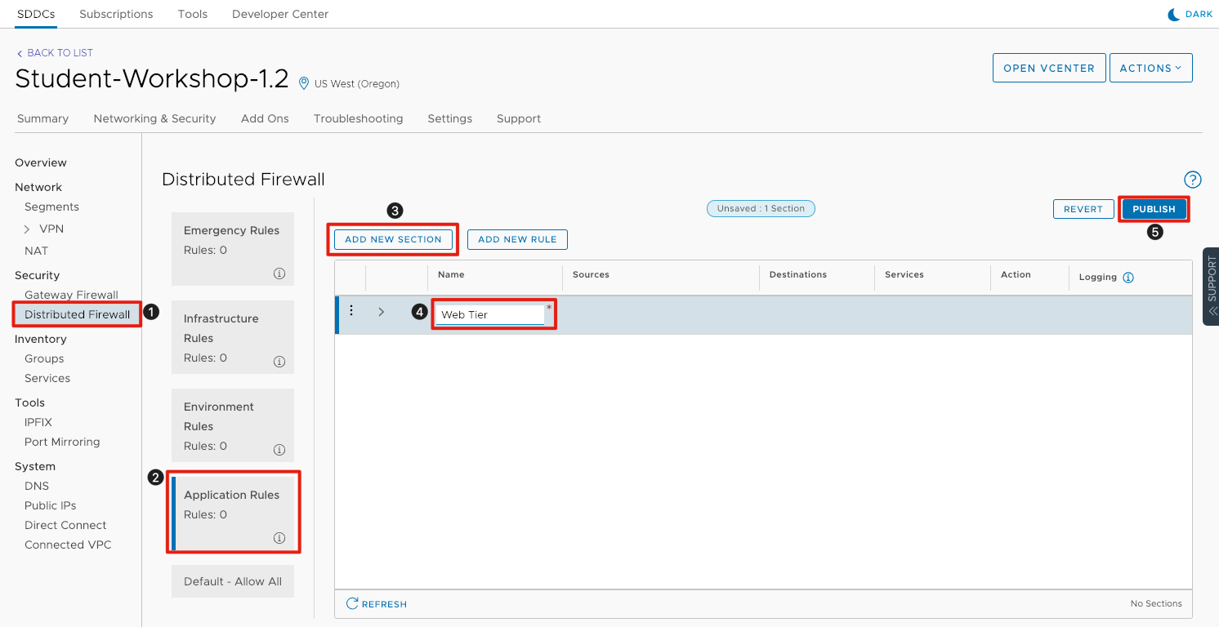Open the Troubleshooting tab
The width and height of the screenshot is (1219, 627).
click(358, 118)
